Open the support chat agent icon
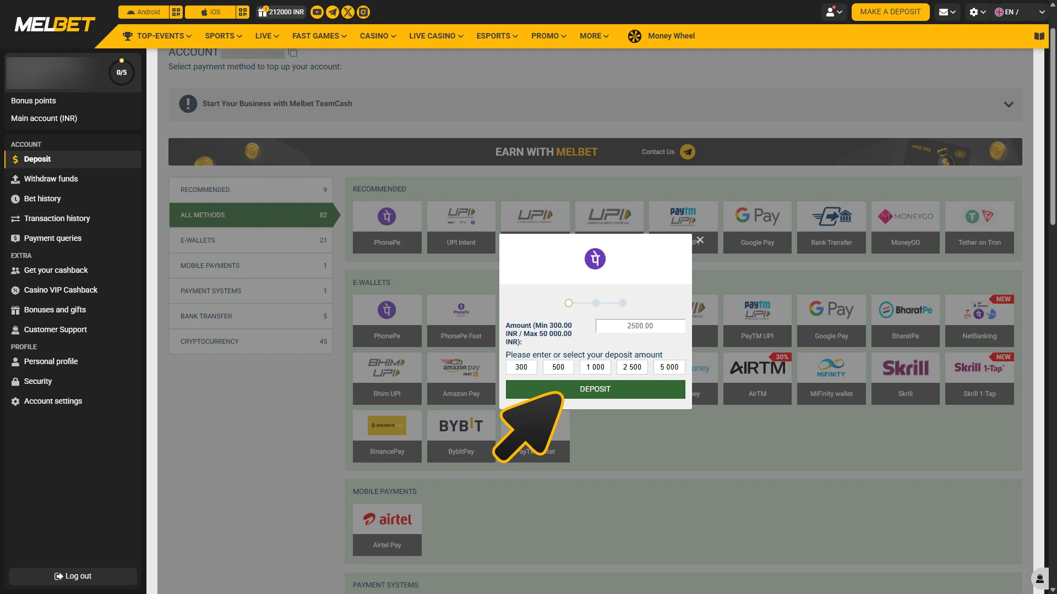This screenshot has height=594, width=1057. click(x=1039, y=579)
